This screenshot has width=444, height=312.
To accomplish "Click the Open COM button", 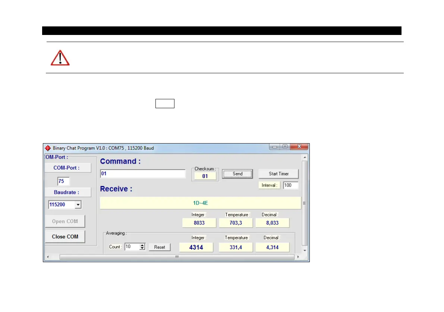I will 65,221.
